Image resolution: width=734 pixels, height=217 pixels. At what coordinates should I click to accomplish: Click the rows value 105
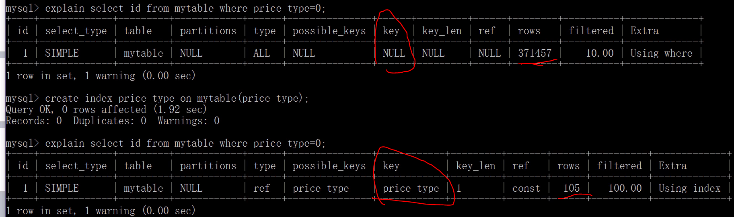coord(571,188)
